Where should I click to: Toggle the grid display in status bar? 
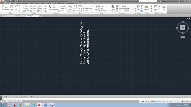coord(159,102)
